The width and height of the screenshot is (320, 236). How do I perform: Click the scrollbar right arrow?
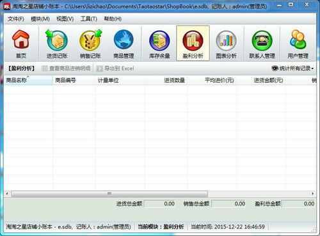click(312, 194)
